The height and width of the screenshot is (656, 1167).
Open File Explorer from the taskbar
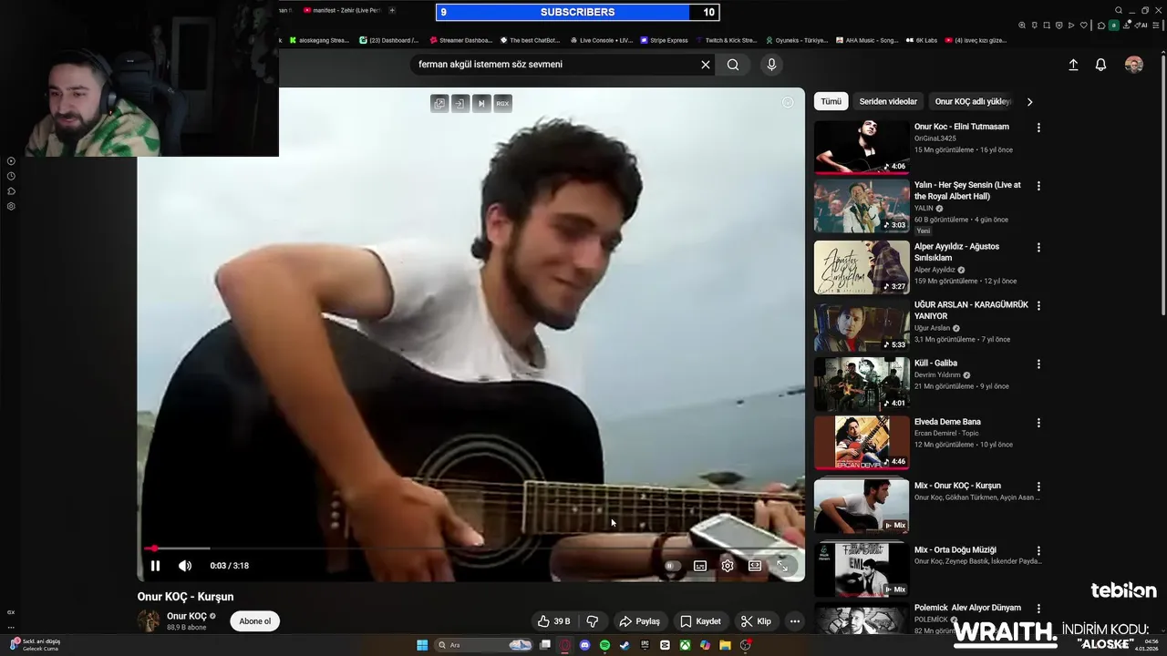pyautogui.click(x=725, y=645)
